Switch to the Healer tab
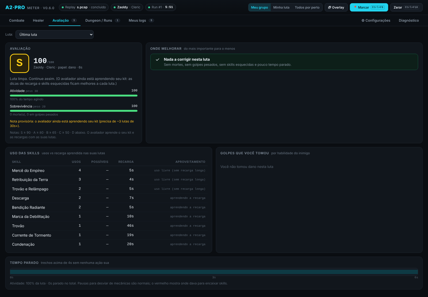 point(38,20)
